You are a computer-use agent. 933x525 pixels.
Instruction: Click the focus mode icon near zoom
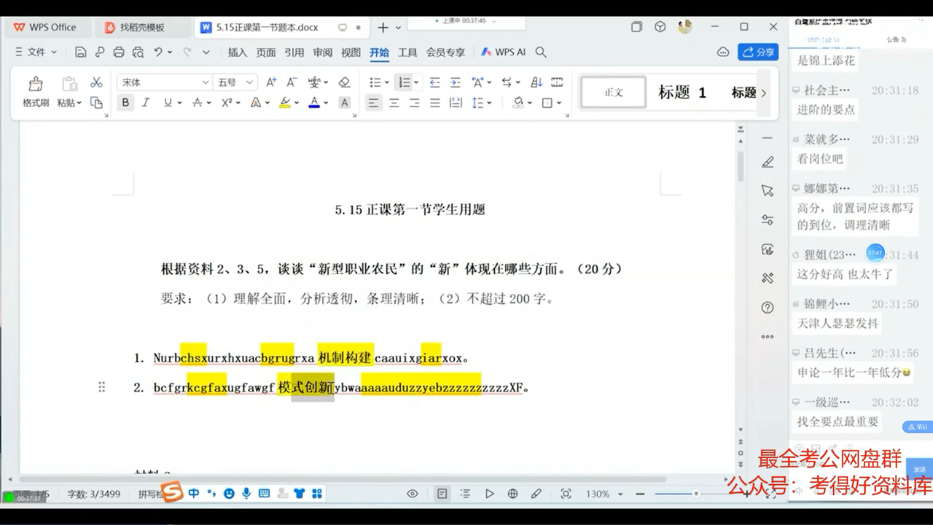tap(566, 494)
